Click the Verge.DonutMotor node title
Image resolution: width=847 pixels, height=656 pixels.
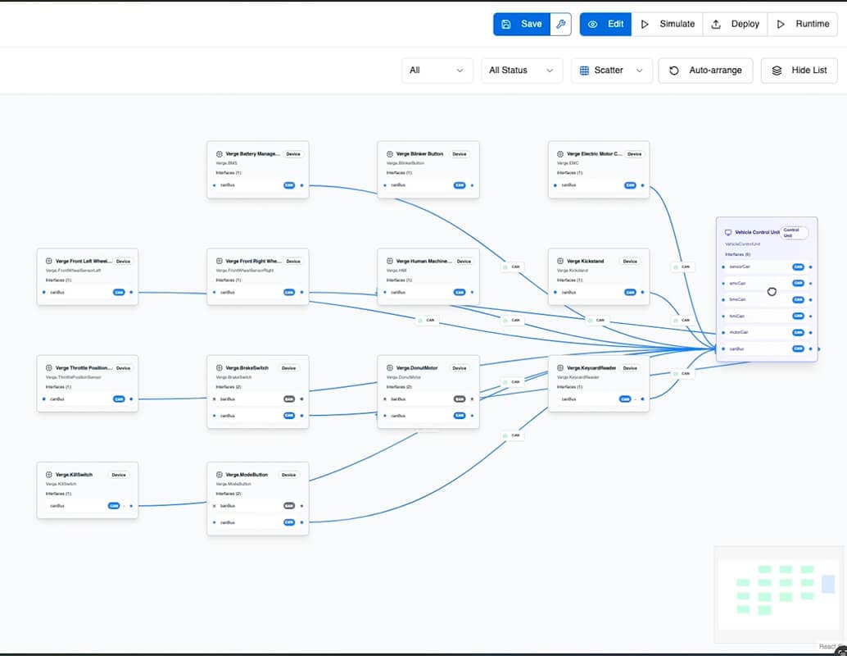pyautogui.click(x=417, y=367)
